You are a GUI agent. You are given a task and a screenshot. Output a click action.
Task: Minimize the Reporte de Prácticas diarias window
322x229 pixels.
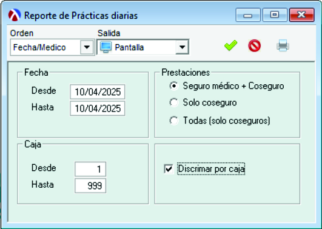pyautogui.click(x=248, y=15)
